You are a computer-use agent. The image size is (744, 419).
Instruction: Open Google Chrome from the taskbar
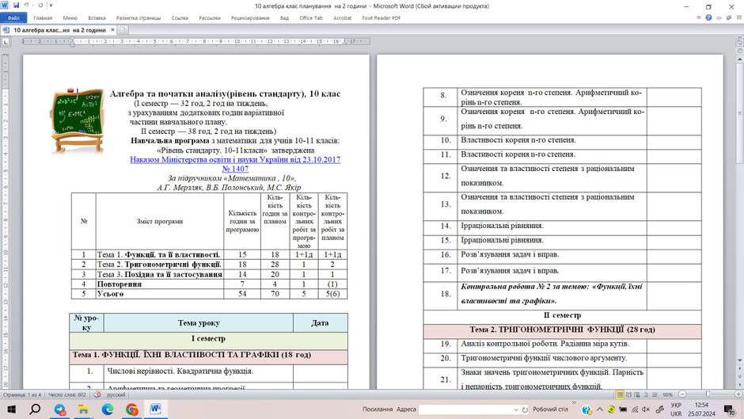pos(132,409)
